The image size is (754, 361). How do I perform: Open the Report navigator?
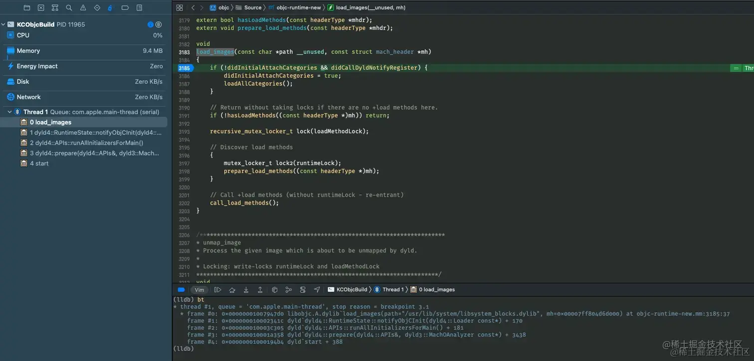coord(139,8)
